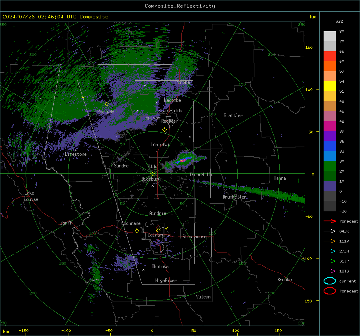Click the red forecast ellipse icon
Viewport: 360px width, 336px height.
click(330, 291)
